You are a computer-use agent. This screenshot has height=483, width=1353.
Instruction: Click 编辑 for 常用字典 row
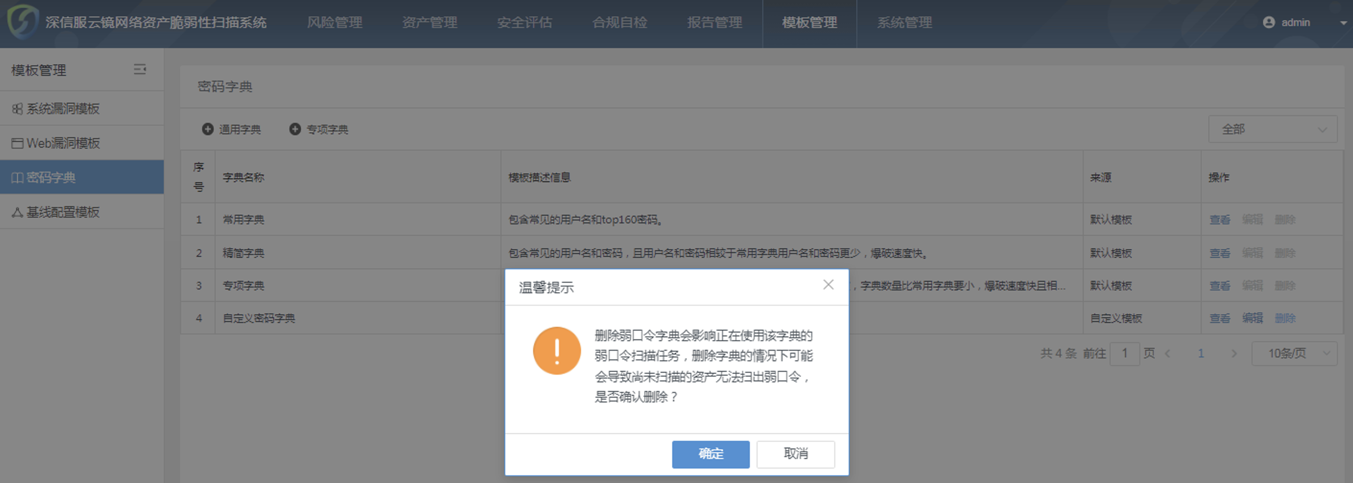click(1253, 220)
